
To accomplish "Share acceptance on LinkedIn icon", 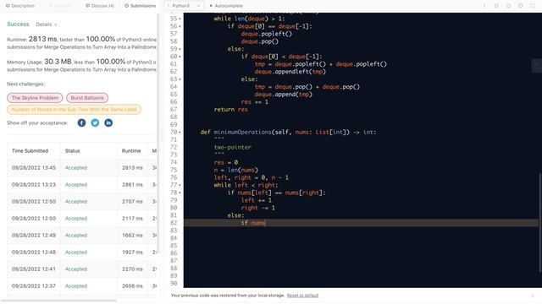I will pyautogui.click(x=108, y=122).
